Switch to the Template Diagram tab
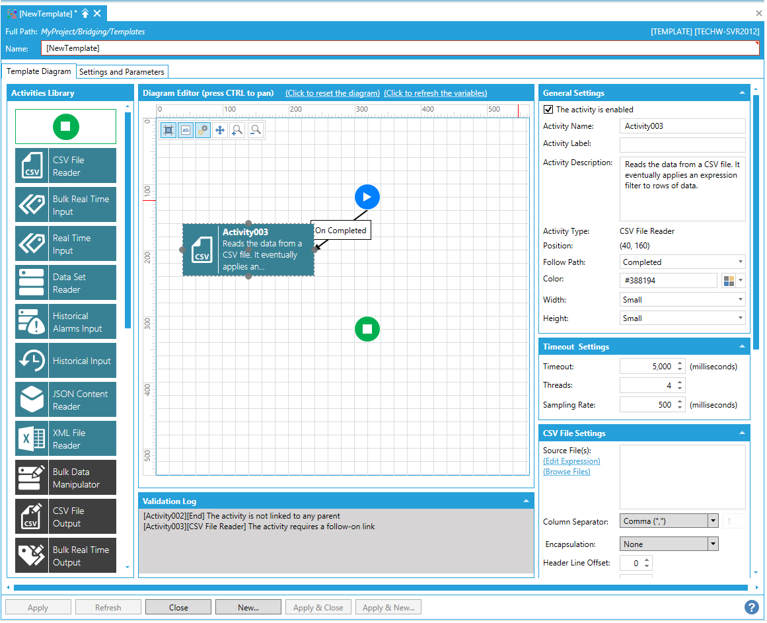Image resolution: width=767 pixels, height=623 pixels. [39, 71]
